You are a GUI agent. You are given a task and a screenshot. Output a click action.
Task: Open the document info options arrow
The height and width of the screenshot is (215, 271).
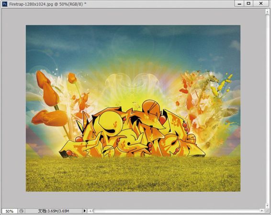[x=85, y=211]
